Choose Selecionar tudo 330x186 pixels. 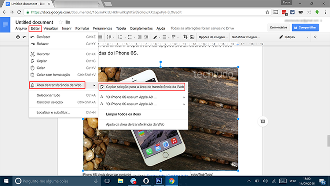point(63,95)
